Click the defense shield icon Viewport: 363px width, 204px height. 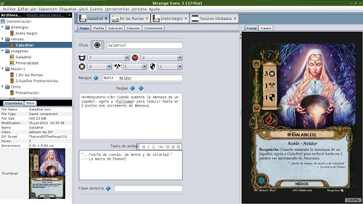click(x=153, y=67)
